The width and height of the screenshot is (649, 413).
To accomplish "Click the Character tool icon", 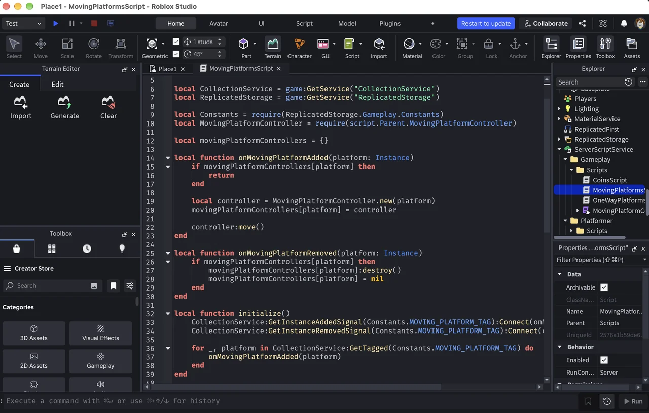I will pyautogui.click(x=299, y=48).
